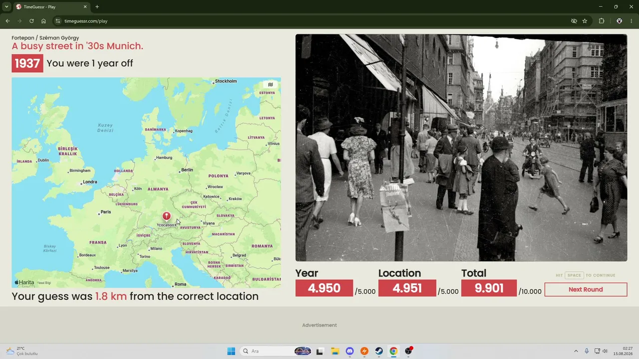Switch to the TimeGuessr - Play tab
The image size is (639, 359).
click(51, 7)
